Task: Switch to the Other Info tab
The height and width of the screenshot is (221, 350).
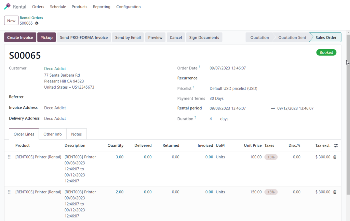Action: (52, 134)
